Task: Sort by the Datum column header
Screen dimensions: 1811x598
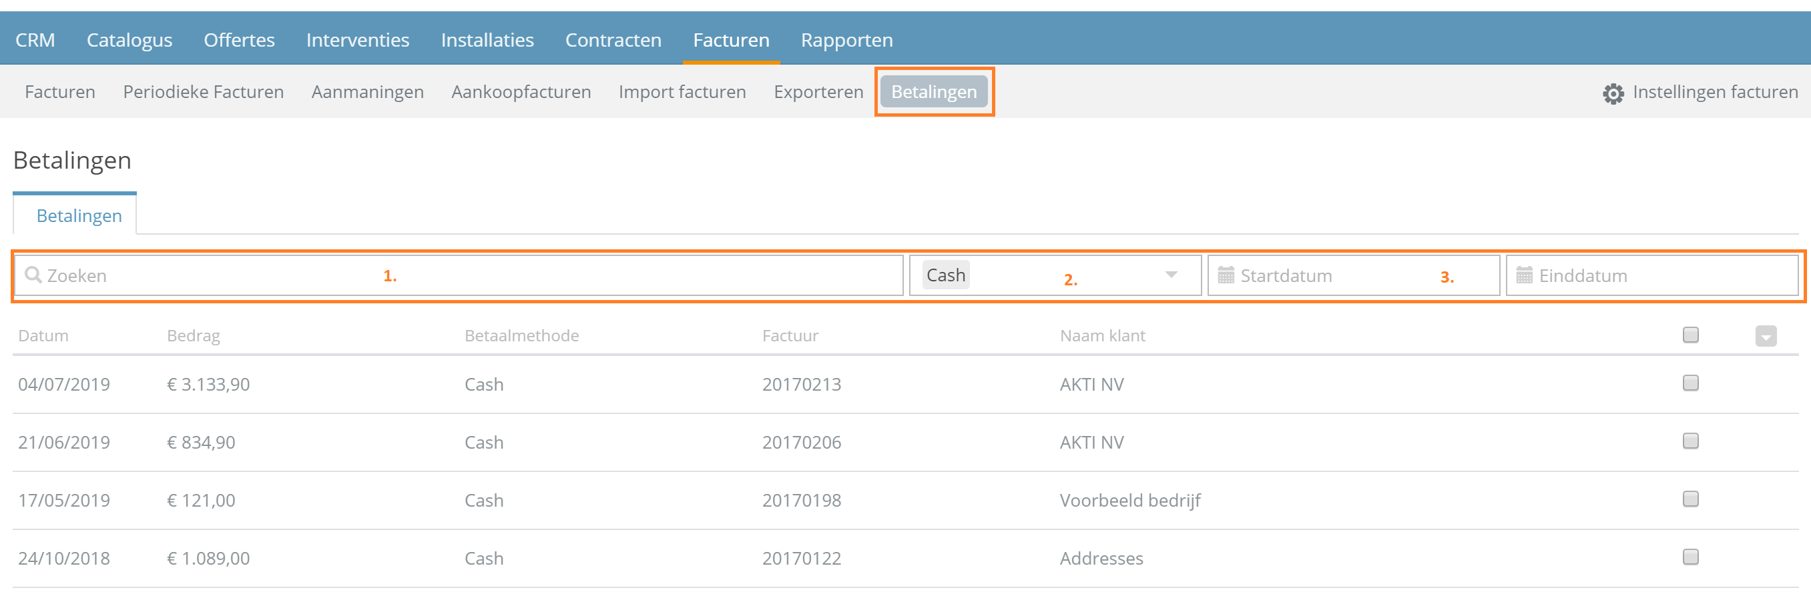Action: (43, 335)
